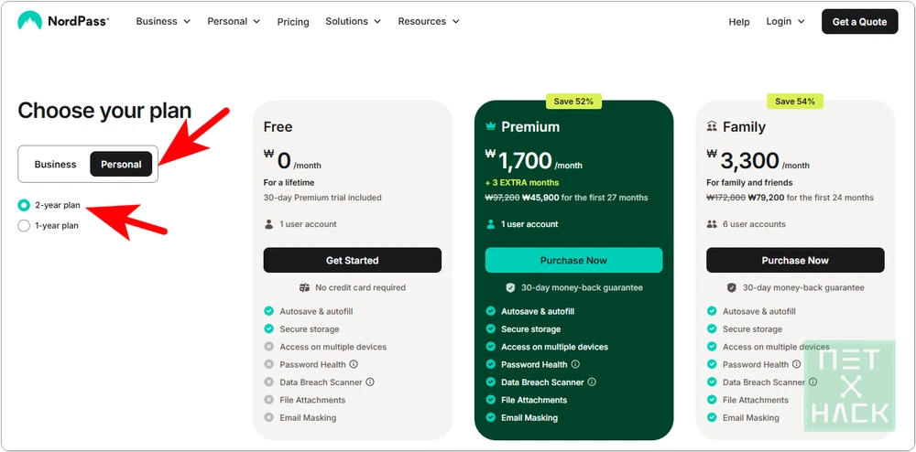Go to the Help page
916x452 pixels.
pos(739,22)
